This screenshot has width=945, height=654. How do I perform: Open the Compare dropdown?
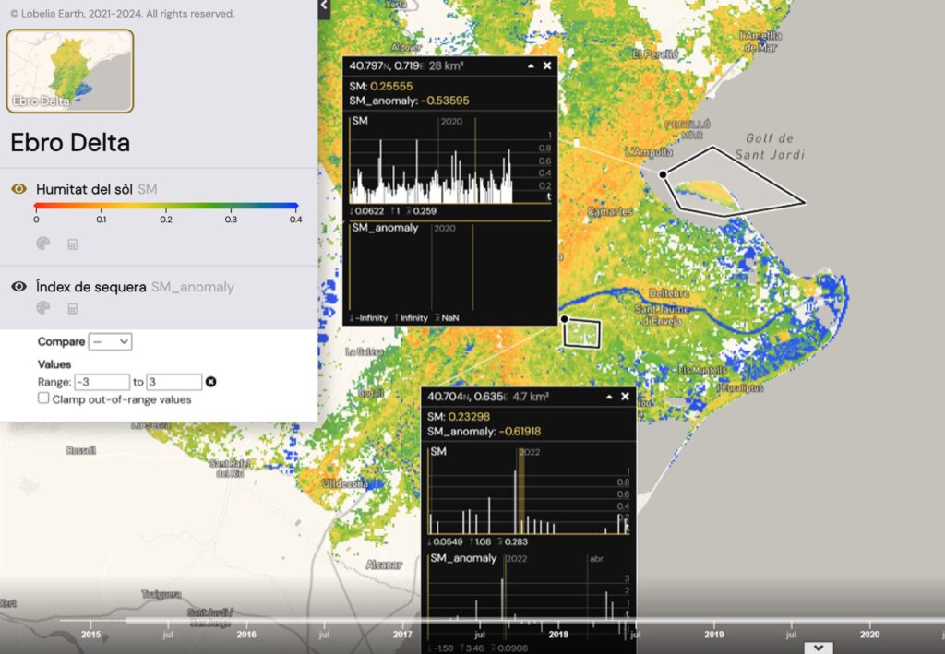pos(110,341)
